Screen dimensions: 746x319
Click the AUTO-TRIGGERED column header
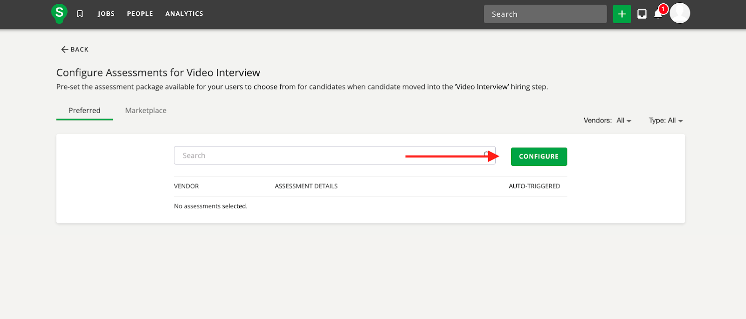pyautogui.click(x=534, y=186)
